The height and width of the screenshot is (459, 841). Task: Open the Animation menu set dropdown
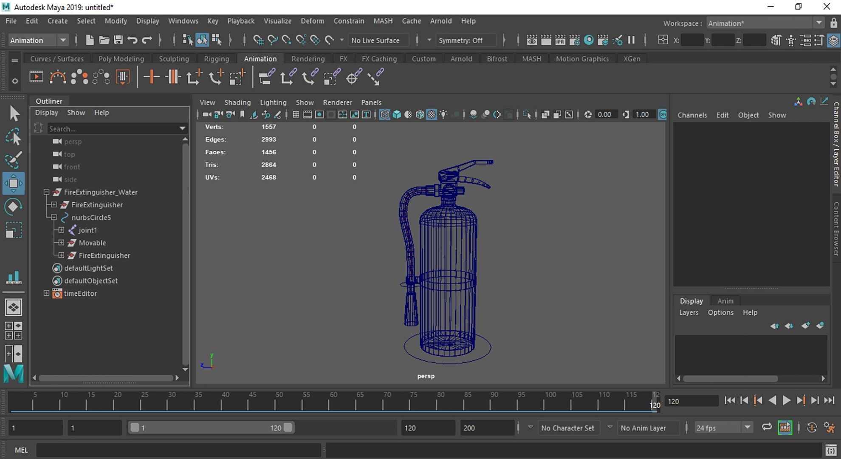coord(63,40)
